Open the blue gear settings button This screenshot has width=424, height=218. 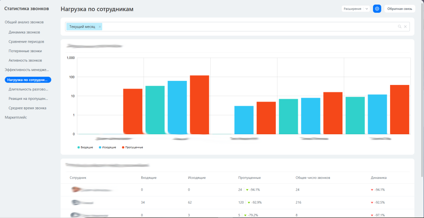(x=377, y=9)
